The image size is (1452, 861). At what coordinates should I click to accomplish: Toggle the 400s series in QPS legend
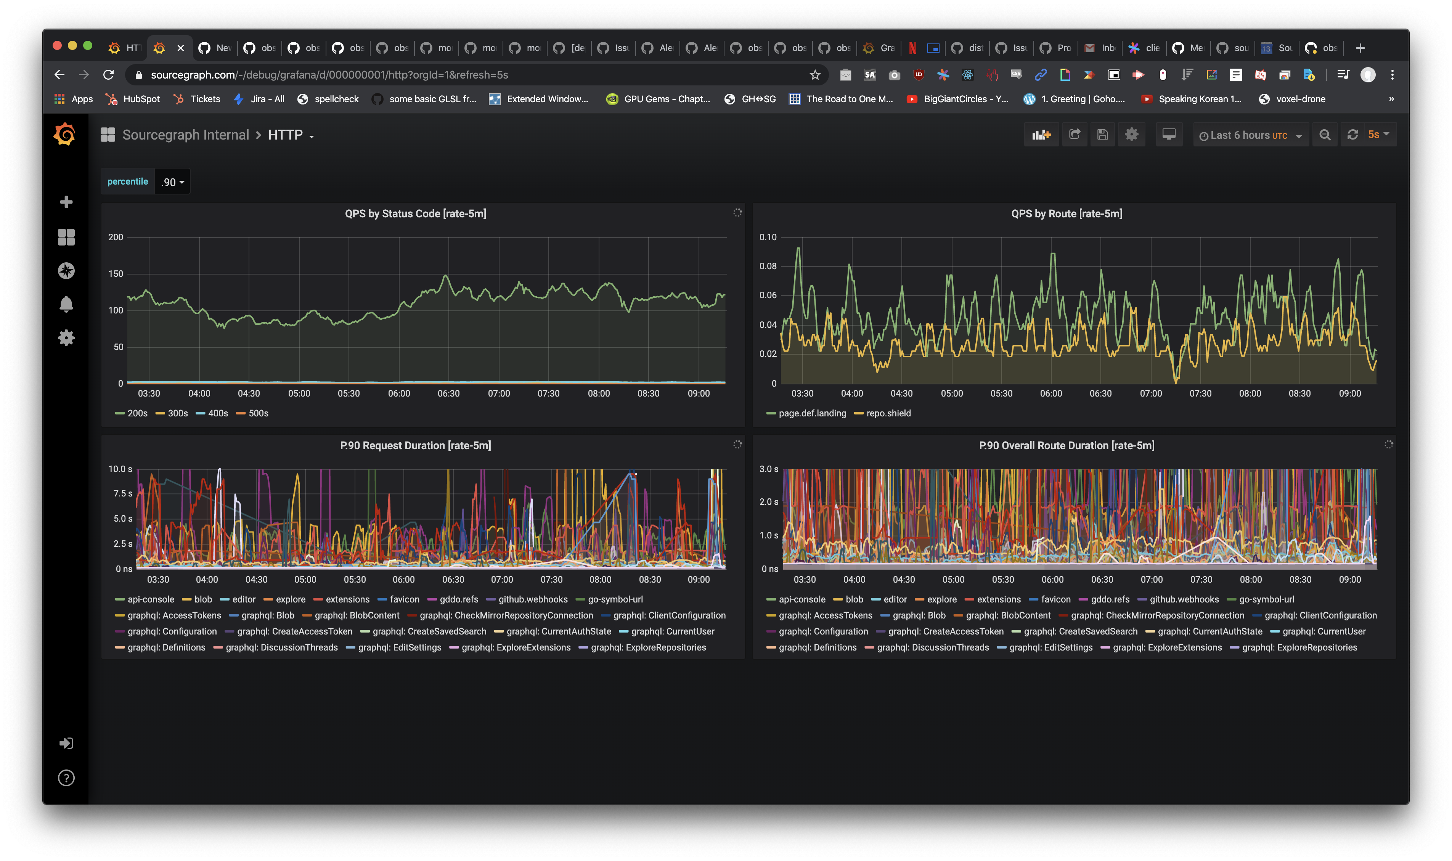218,413
